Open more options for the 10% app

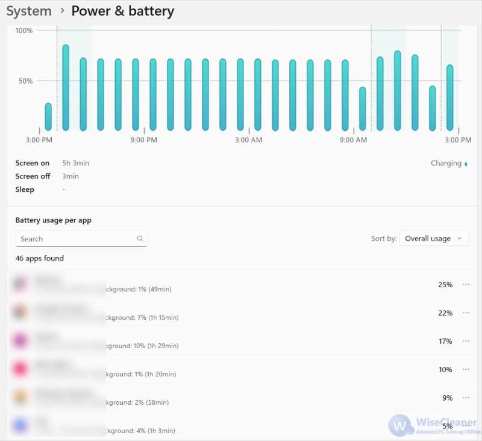pos(466,369)
